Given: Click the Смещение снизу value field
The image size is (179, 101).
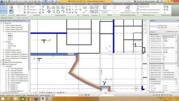Looking at the screenshot, I should [169, 41].
